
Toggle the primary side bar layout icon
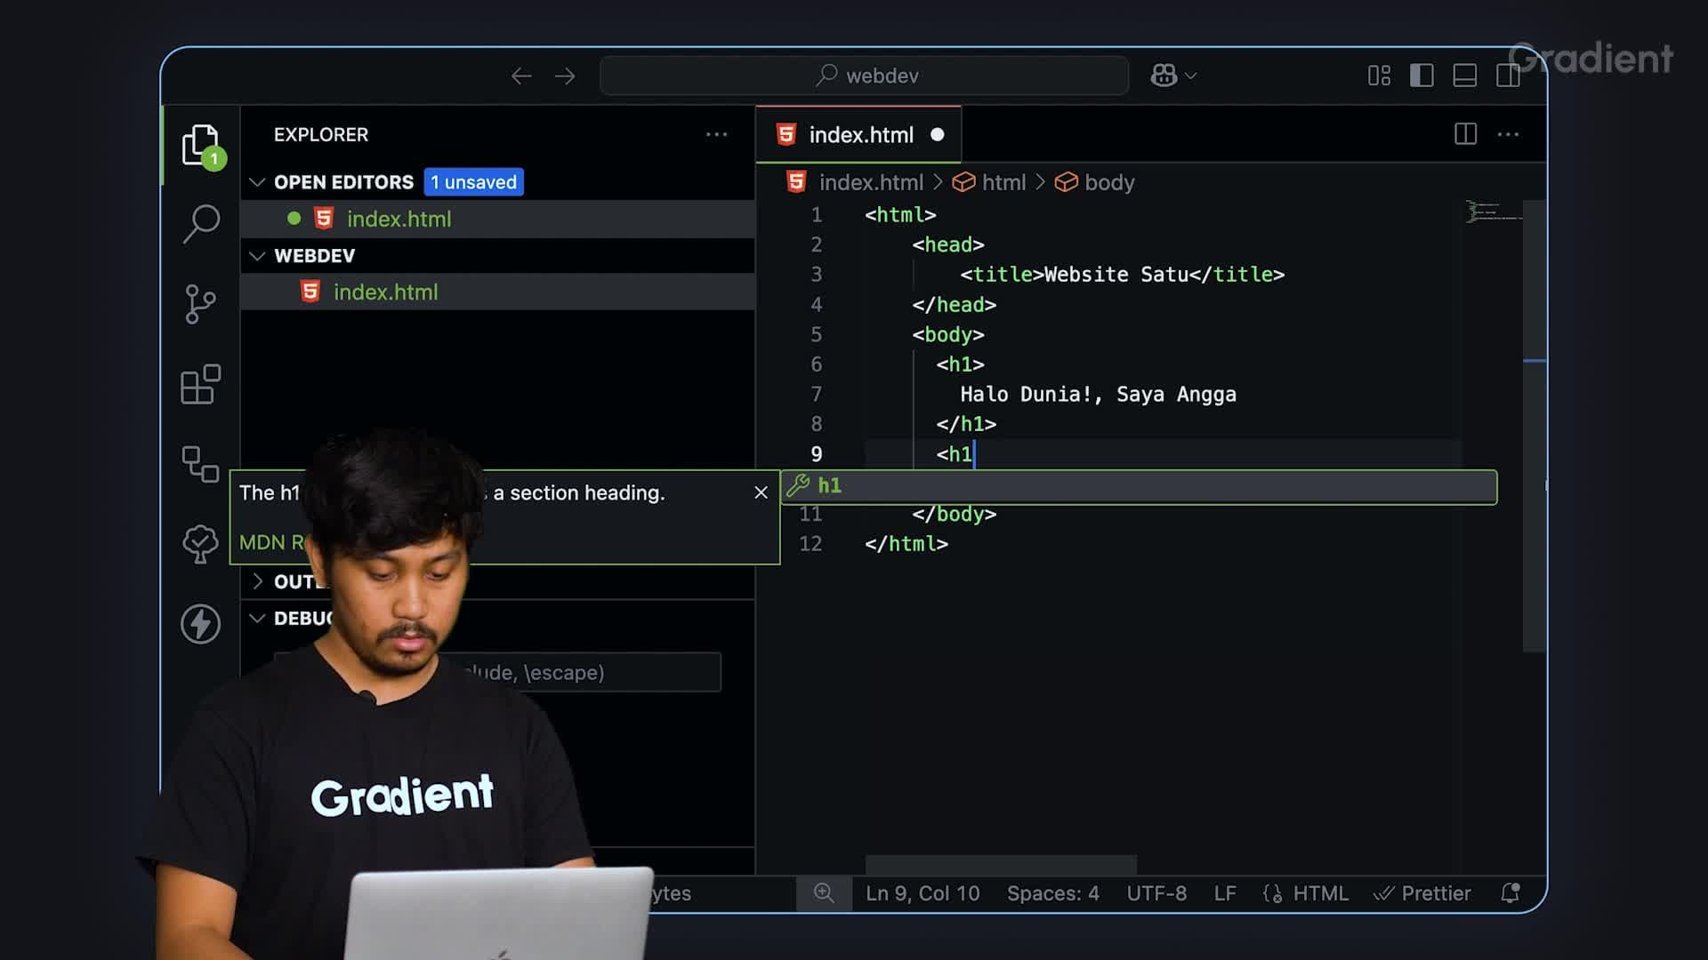(1422, 76)
